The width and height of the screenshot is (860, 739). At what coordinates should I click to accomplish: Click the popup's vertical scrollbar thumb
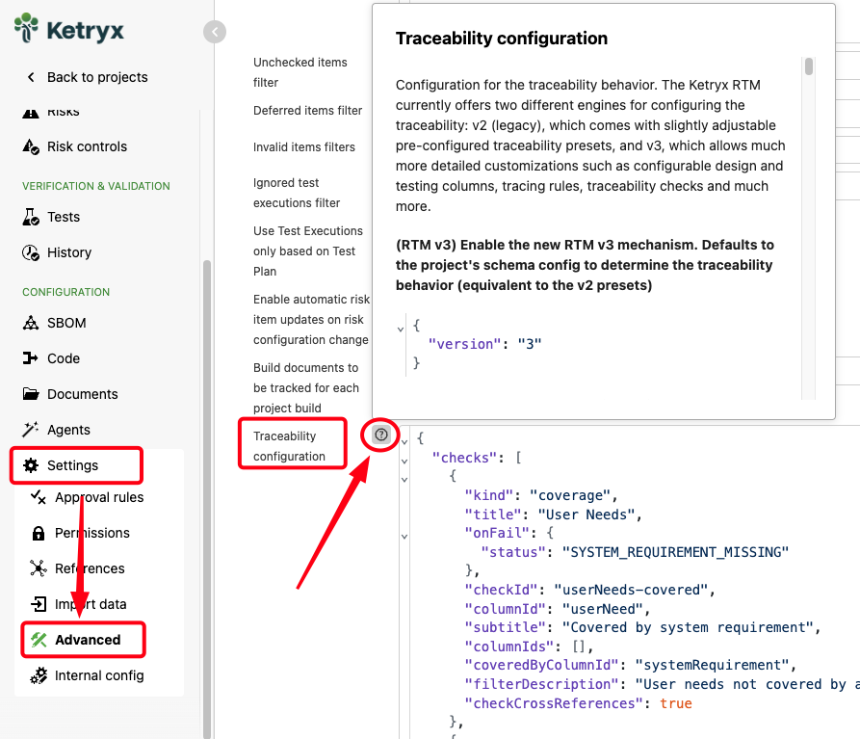[808, 66]
